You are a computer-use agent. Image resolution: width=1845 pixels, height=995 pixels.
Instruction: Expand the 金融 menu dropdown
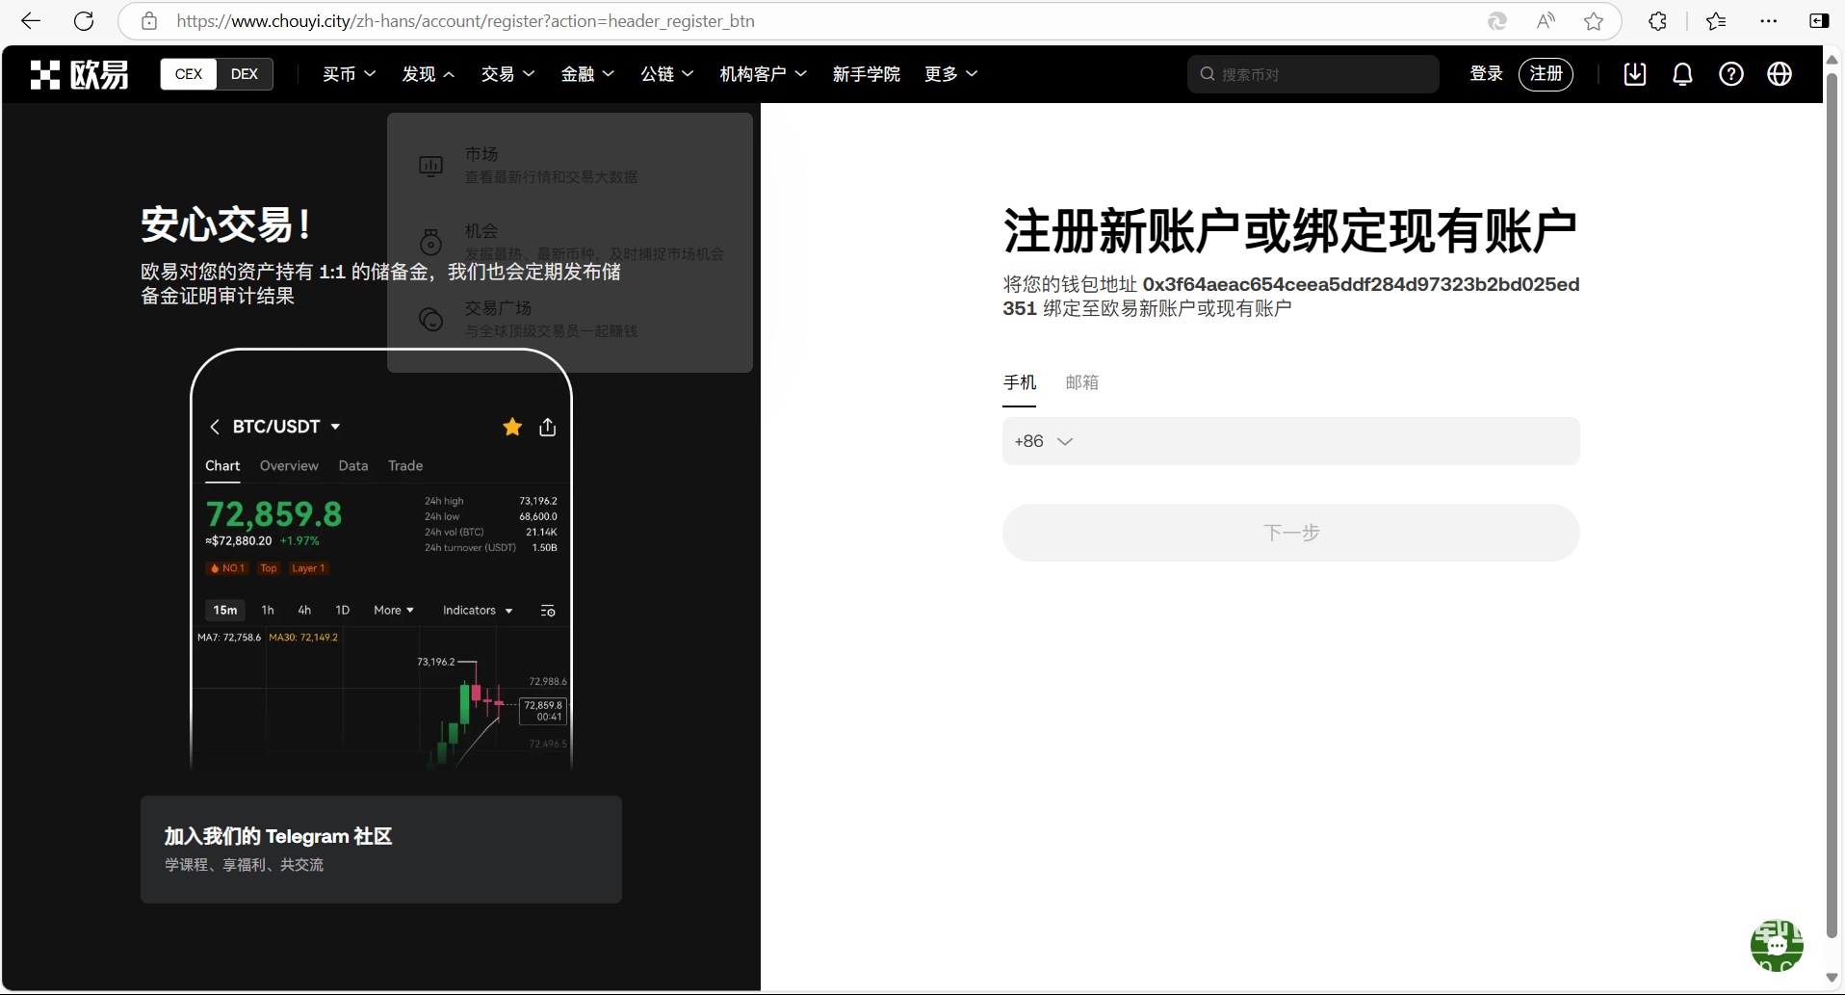[x=587, y=74]
